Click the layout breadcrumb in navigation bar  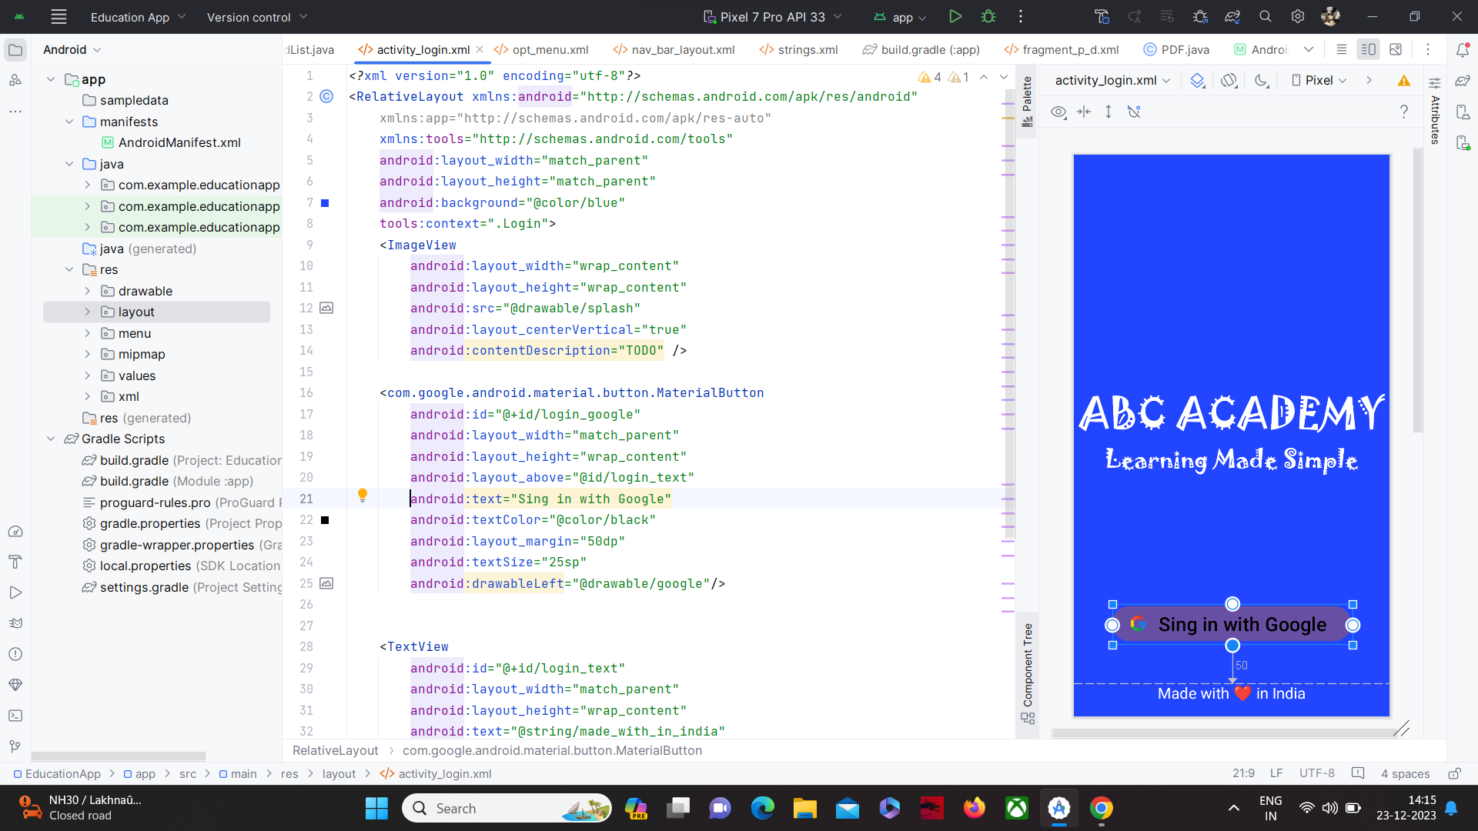pyautogui.click(x=339, y=773)
